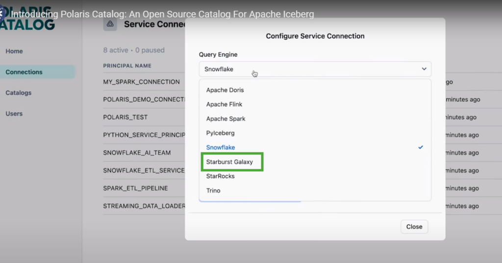Open the Home sidebar item
The height and width of the screenshot is (263, 502).
click(x=14, y=51)
